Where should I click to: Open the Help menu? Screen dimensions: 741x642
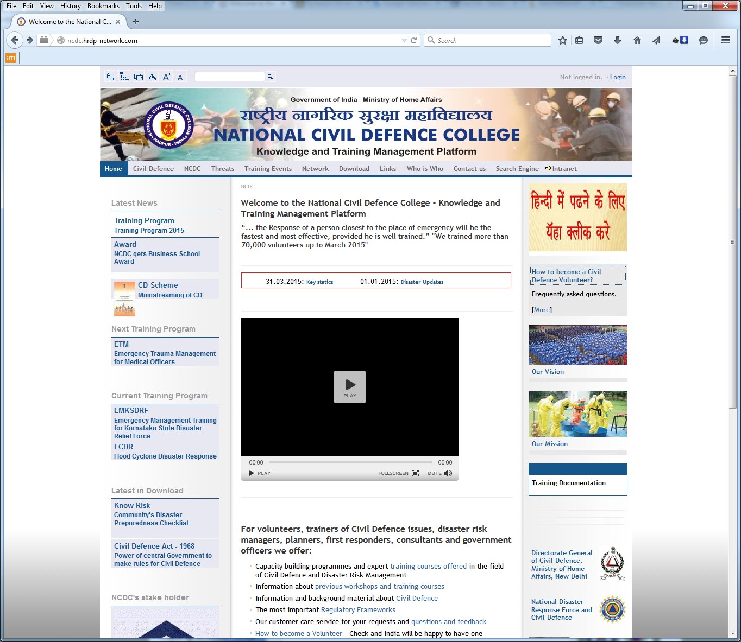coord(155,6)
